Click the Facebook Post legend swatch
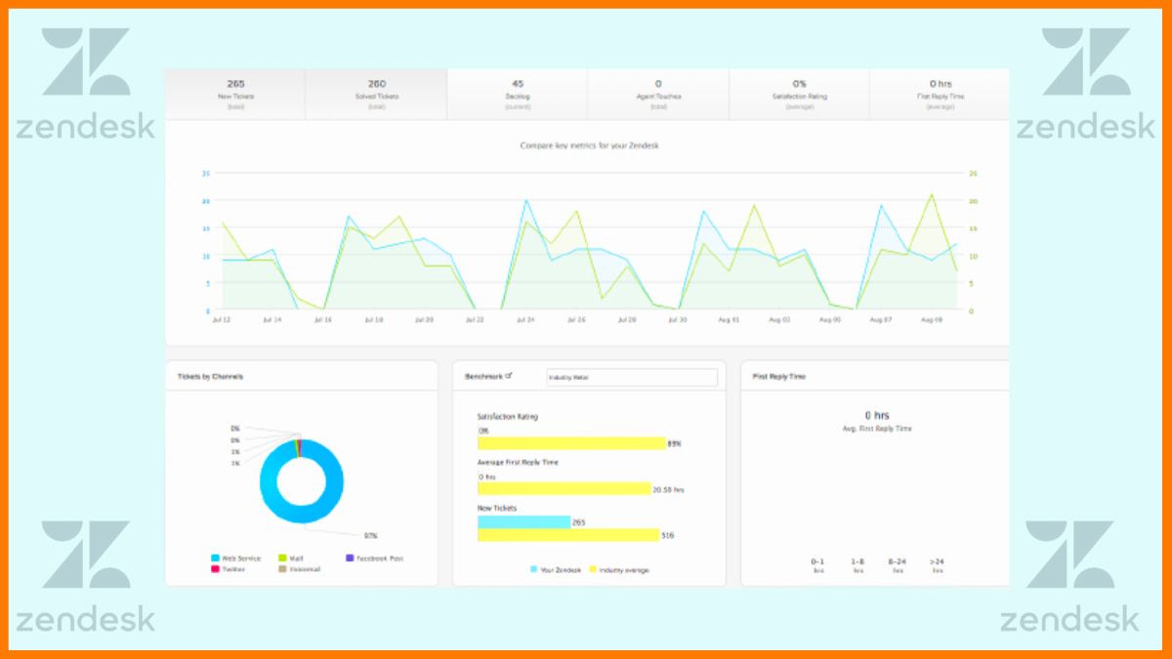Image resolution: width=1172 pixels, height=659 pixels. [351, 558]
